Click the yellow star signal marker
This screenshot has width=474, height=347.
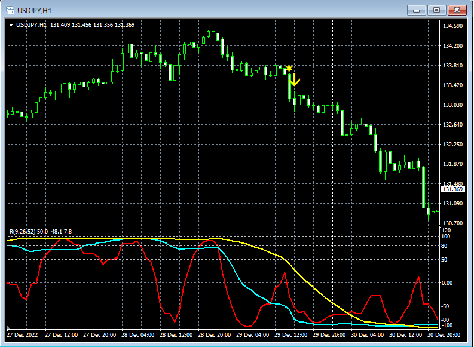pyautogui.click(x=289, y=68)
